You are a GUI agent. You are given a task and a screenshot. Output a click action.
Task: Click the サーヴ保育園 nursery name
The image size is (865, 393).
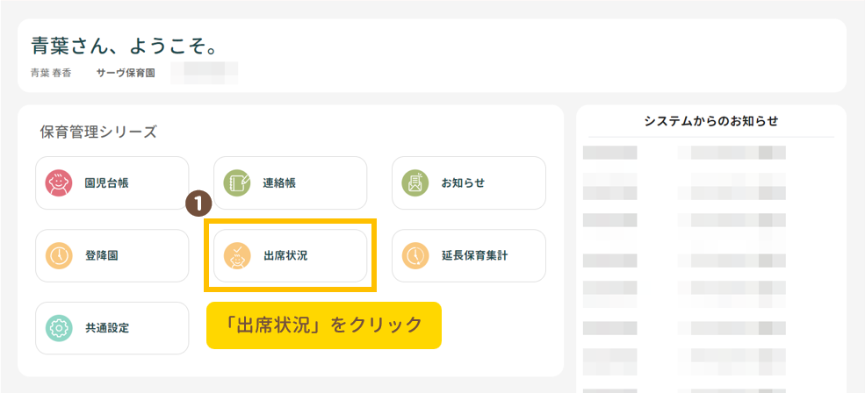(126, 73)
